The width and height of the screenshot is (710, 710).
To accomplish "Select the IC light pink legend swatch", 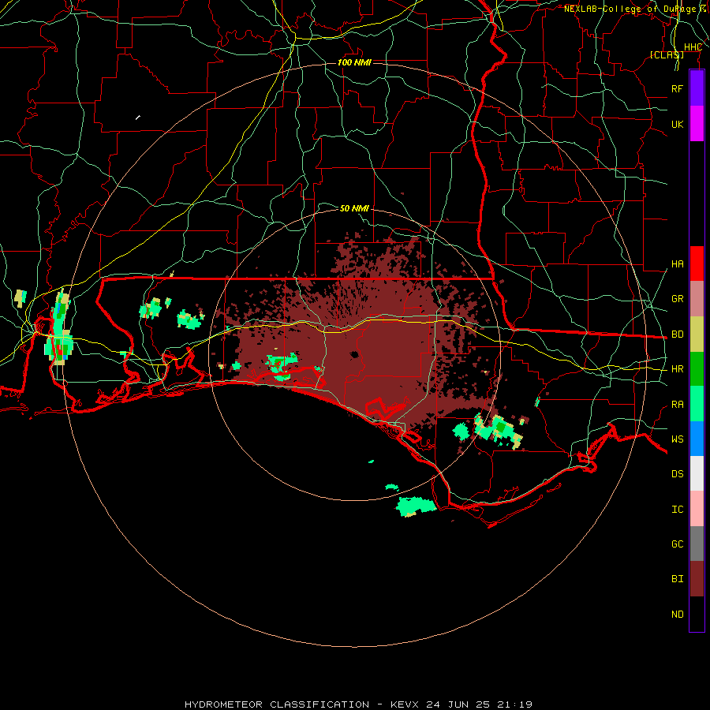I will point(697,509).
